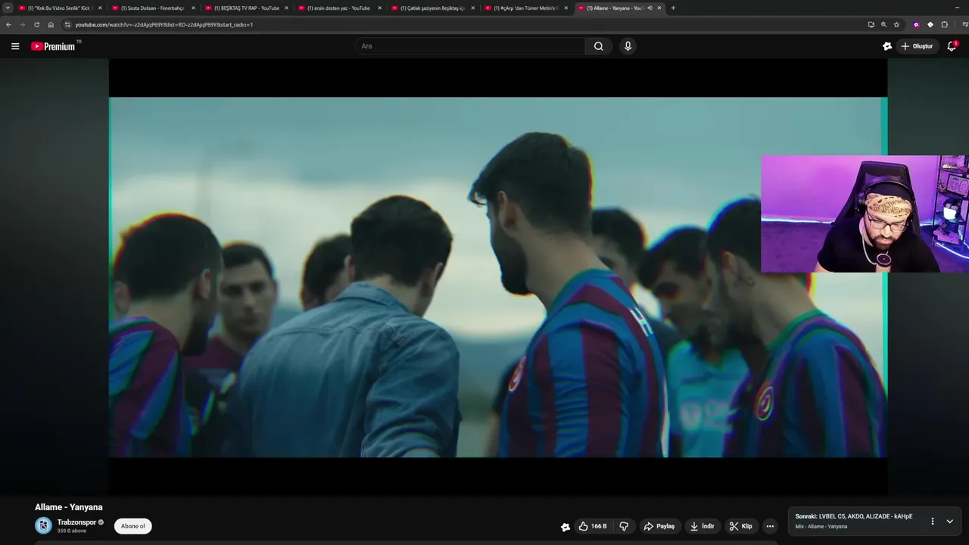The image size is (969, 545).
Task: Open the notifications bell
Action: click(x=952, y=46)
